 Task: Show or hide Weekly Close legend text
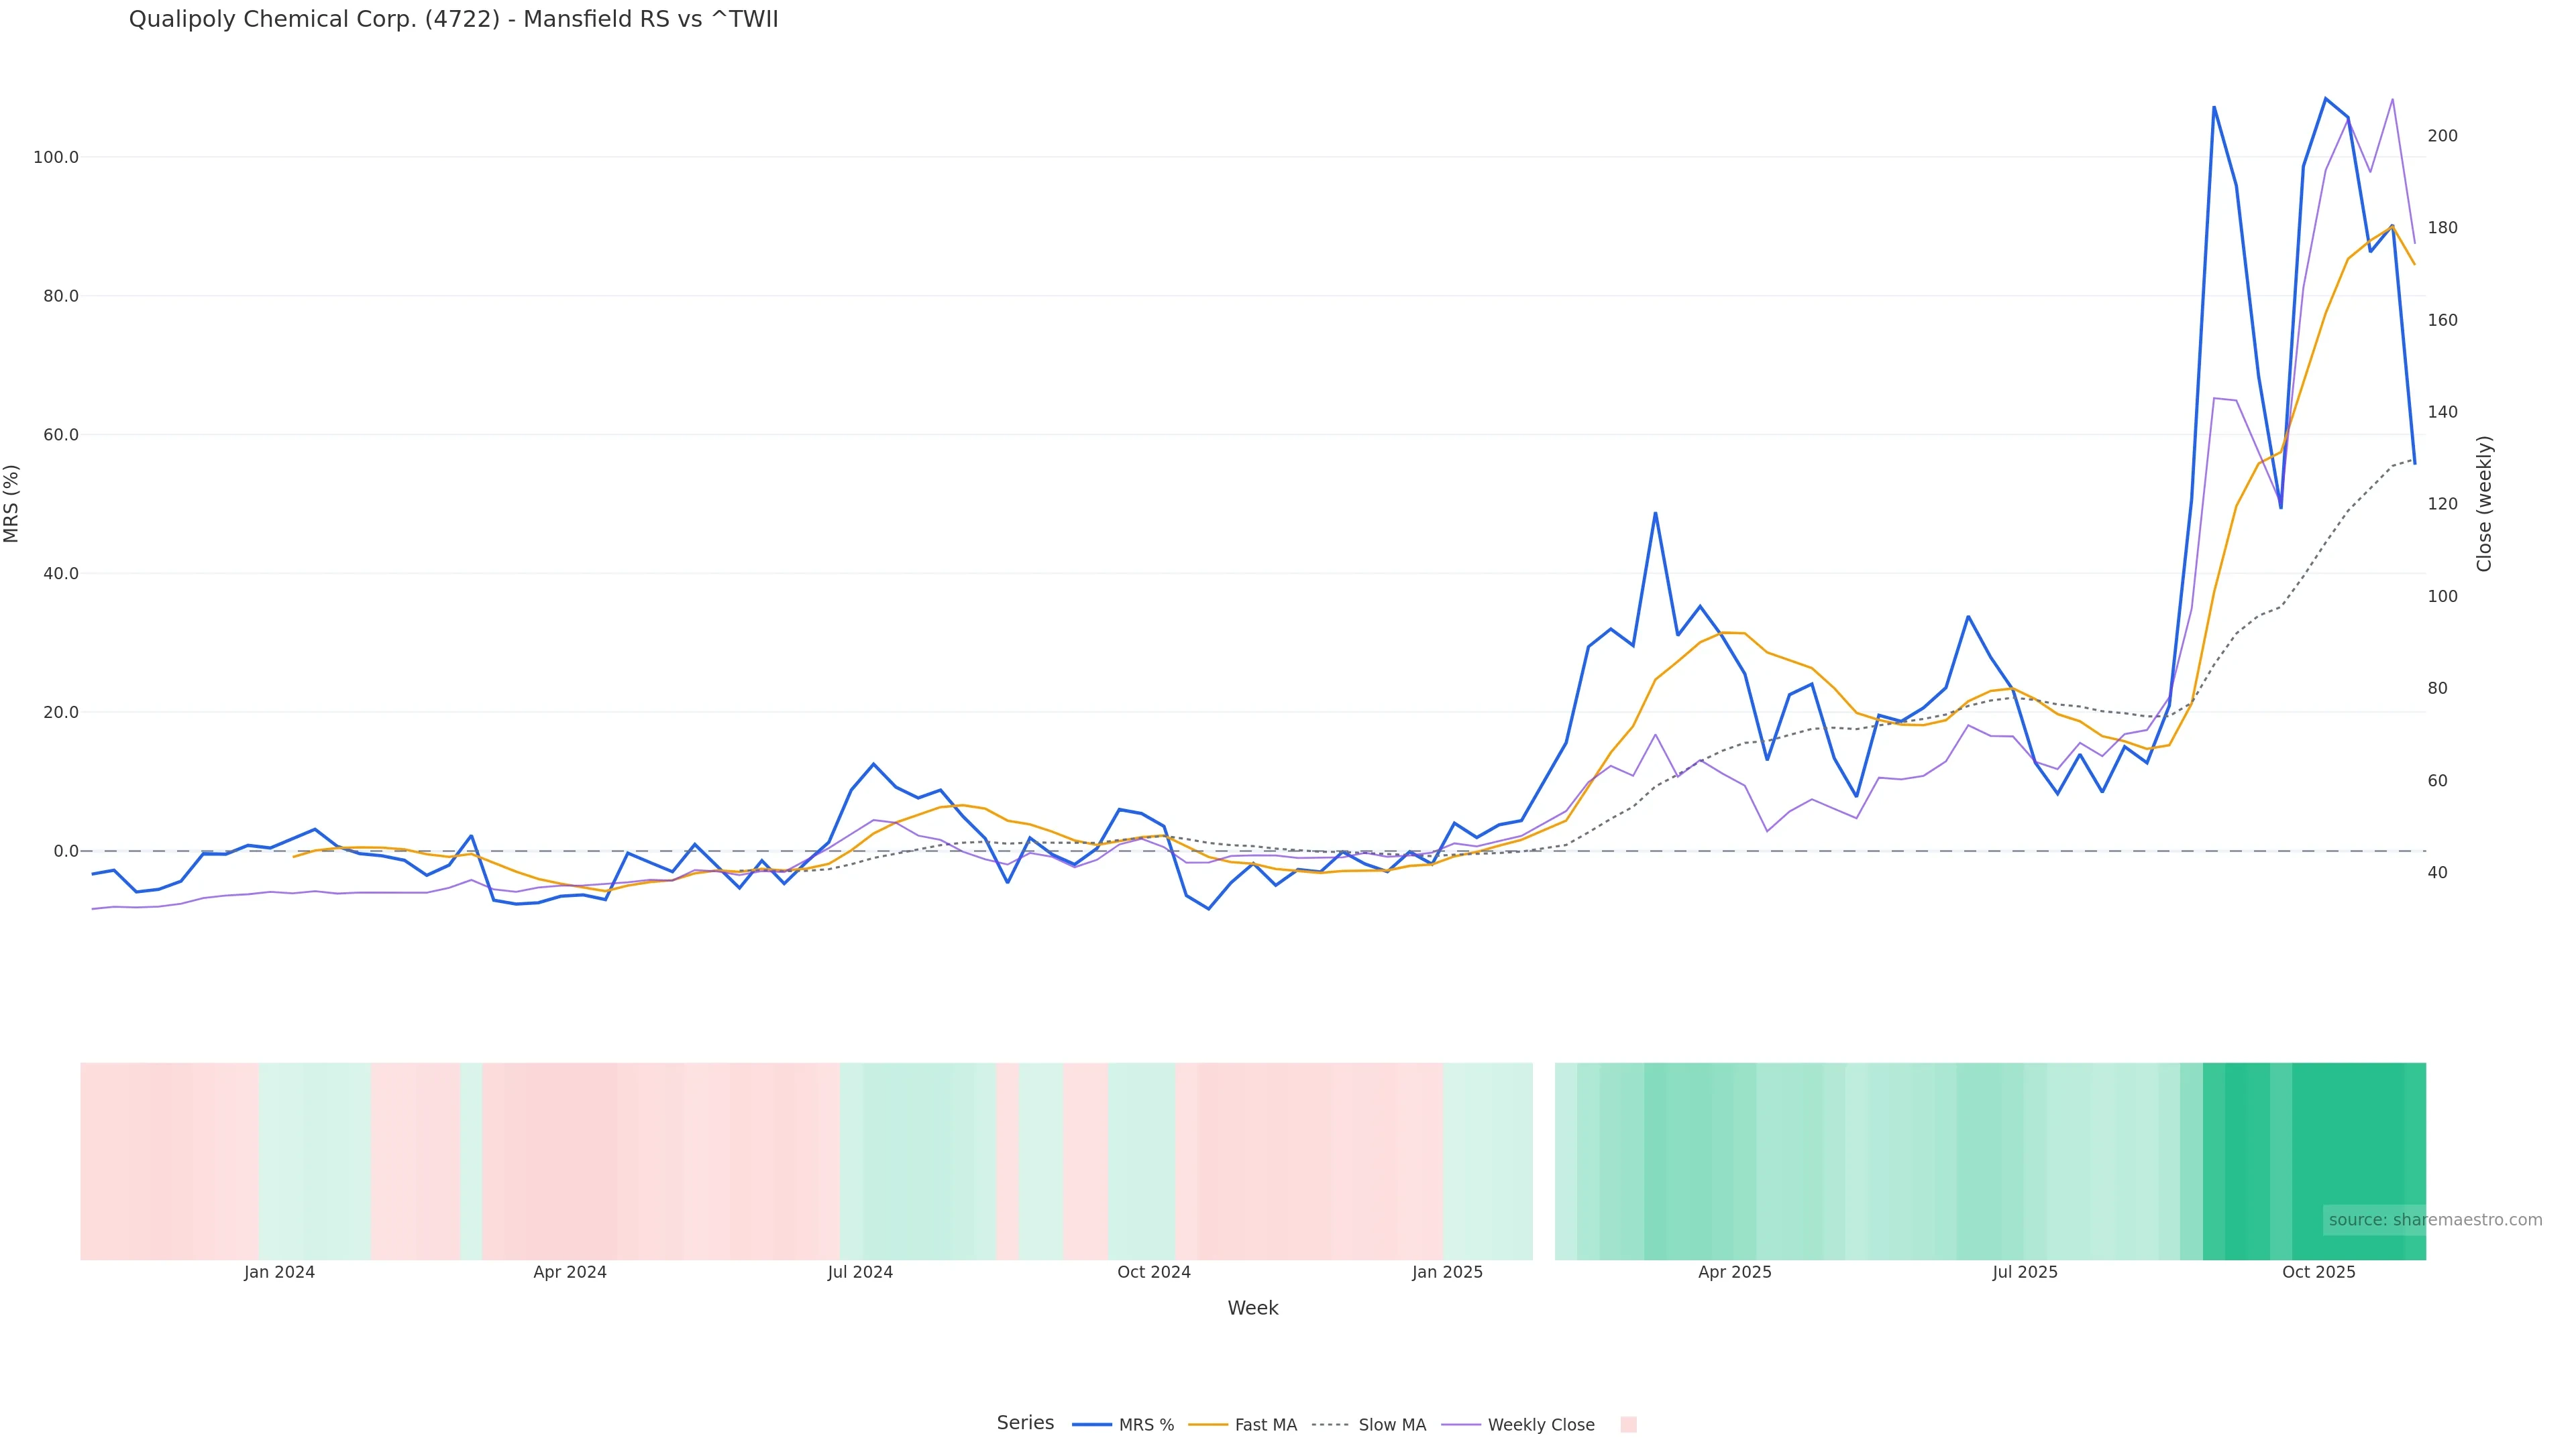tap(1541, 1425)
